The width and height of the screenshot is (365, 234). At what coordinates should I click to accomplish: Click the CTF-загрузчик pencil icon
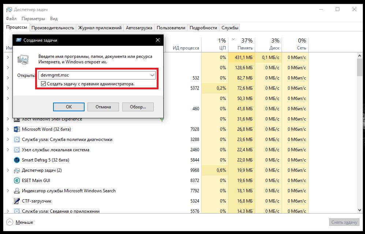point(17,201)
